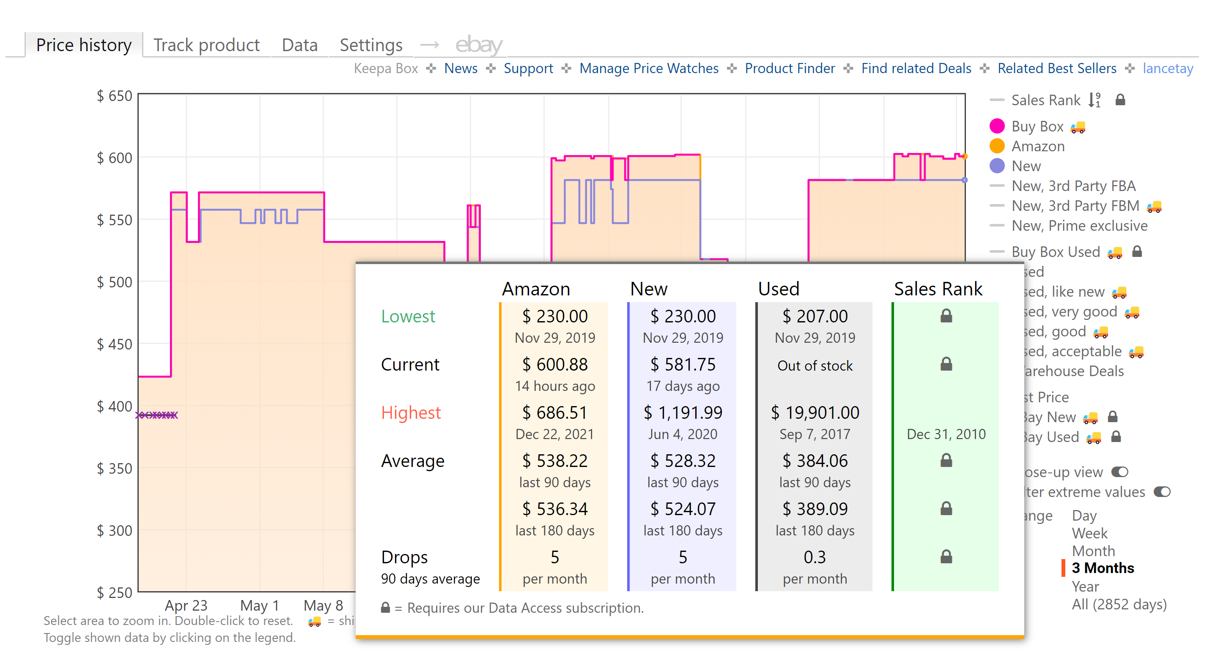Viewport: 1226px width, 655px height.
Task: Open the Price history tab
Action: point(83,45)
